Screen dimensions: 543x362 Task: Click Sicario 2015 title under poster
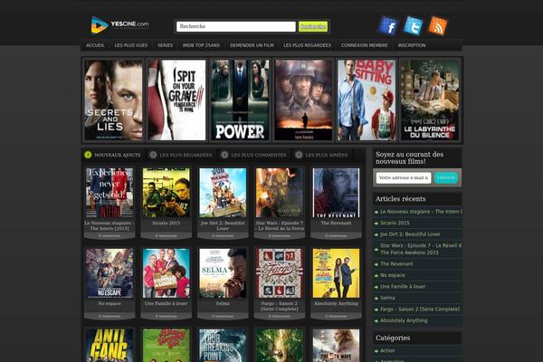click(167, 224)
